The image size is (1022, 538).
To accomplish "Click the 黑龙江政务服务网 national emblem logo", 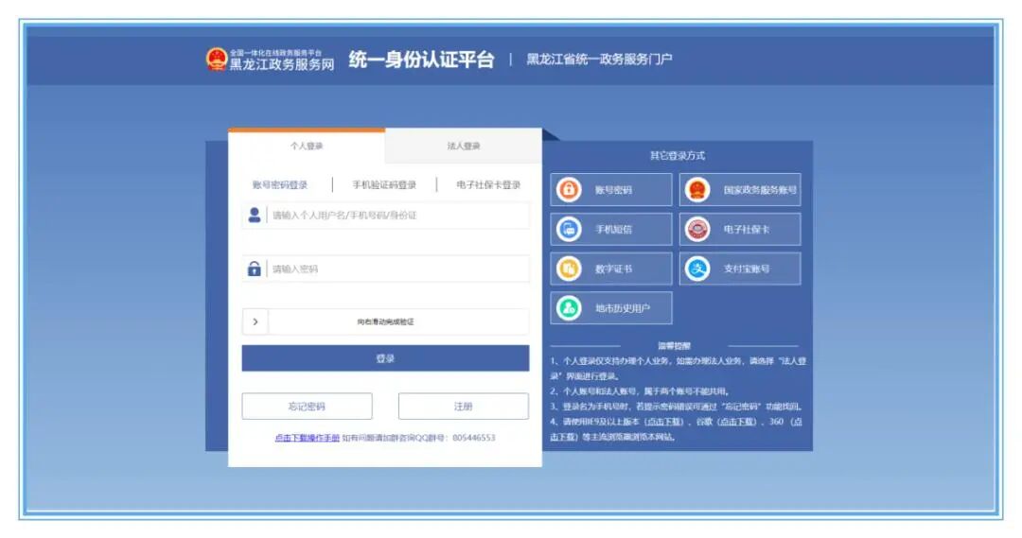I will tap(217, 60).
